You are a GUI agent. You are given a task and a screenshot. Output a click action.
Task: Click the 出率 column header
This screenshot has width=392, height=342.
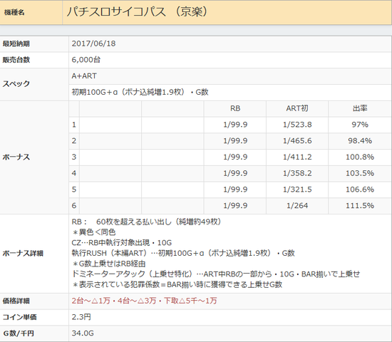pos(360,108)
